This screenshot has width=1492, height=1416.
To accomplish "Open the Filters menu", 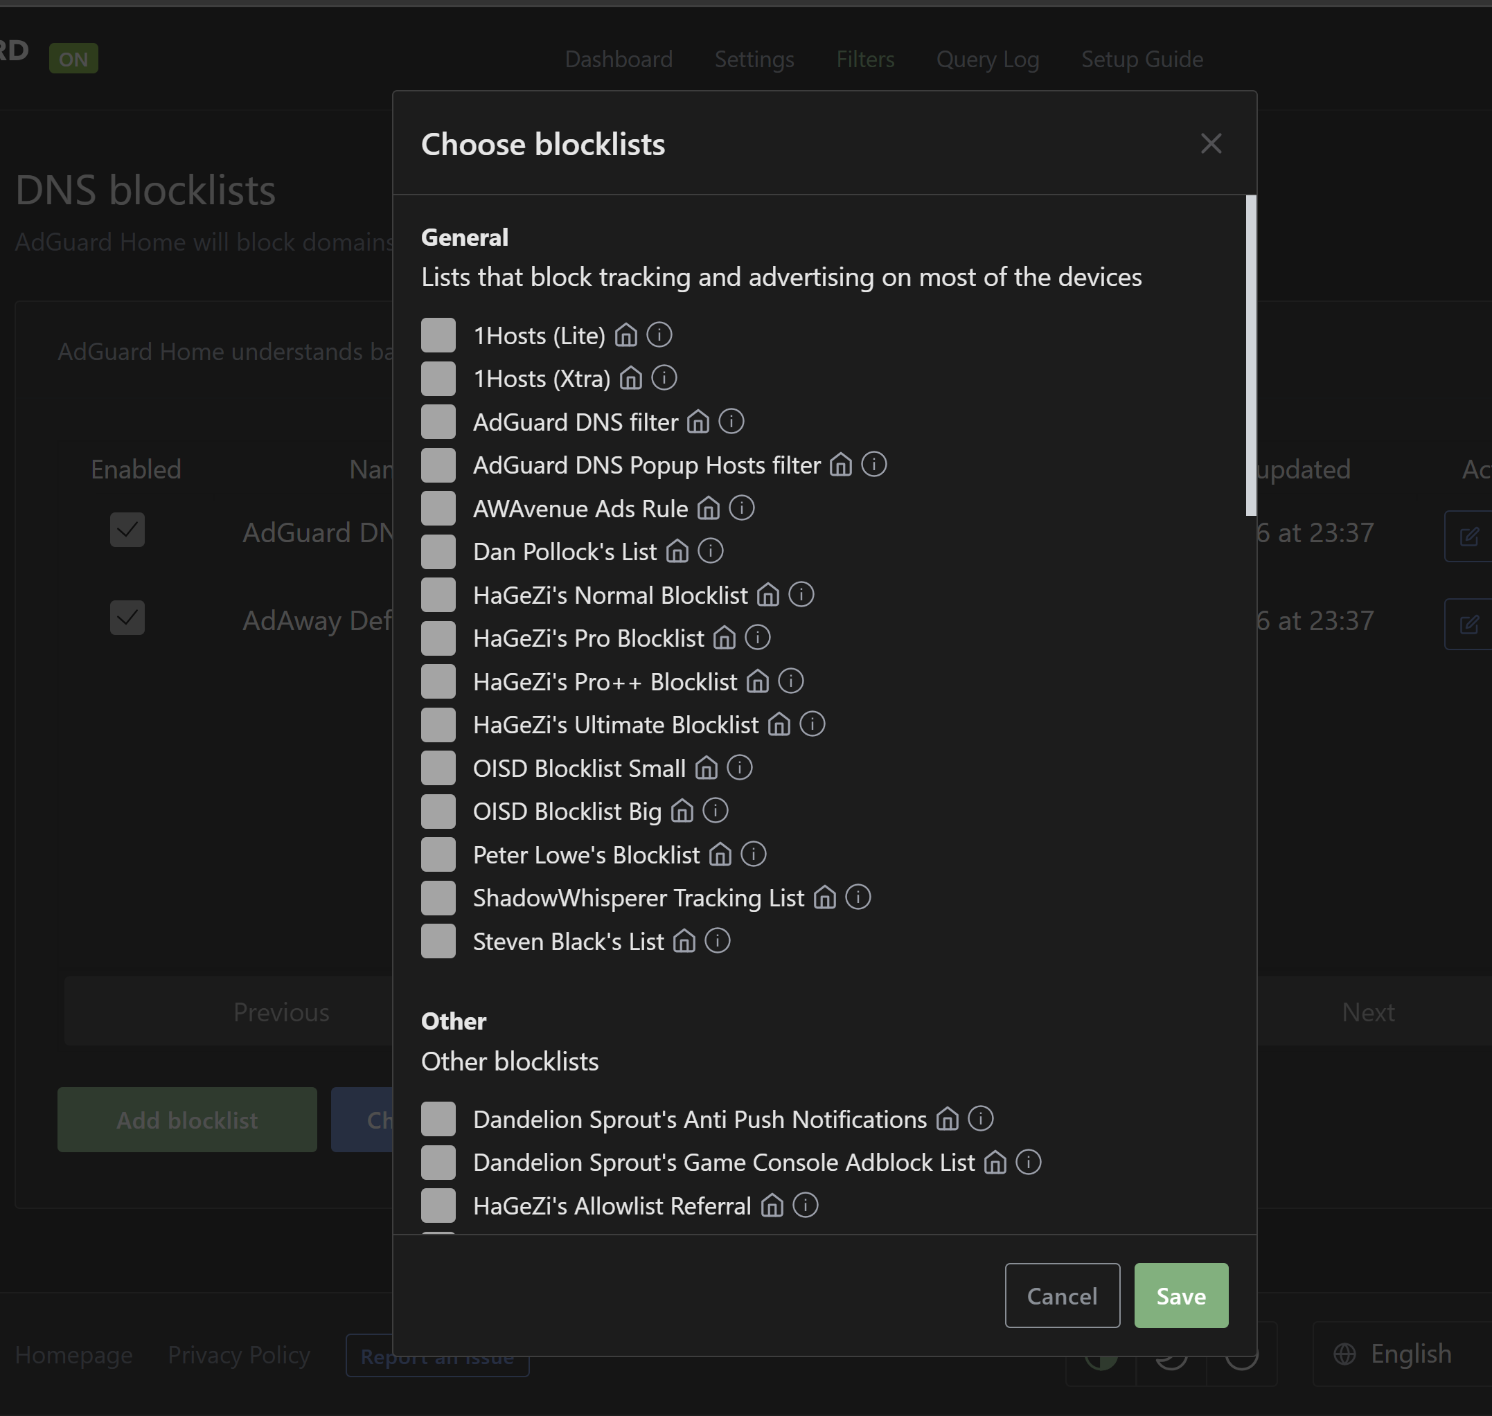I will tap(865, 59).
